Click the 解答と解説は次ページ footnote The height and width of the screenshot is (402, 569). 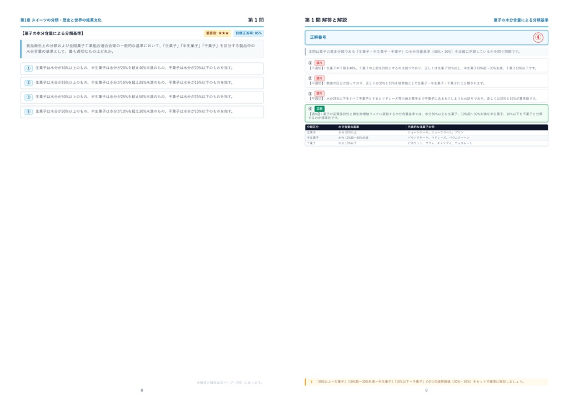pyautogui.click(x=229, y=383)
